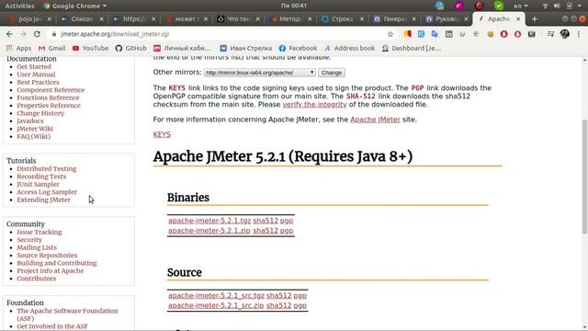The height and width of the screenshot is (331, 588).
Task: Download apache-jmeter-5.2.1_src.tgz source
Action: coord(216,296)
